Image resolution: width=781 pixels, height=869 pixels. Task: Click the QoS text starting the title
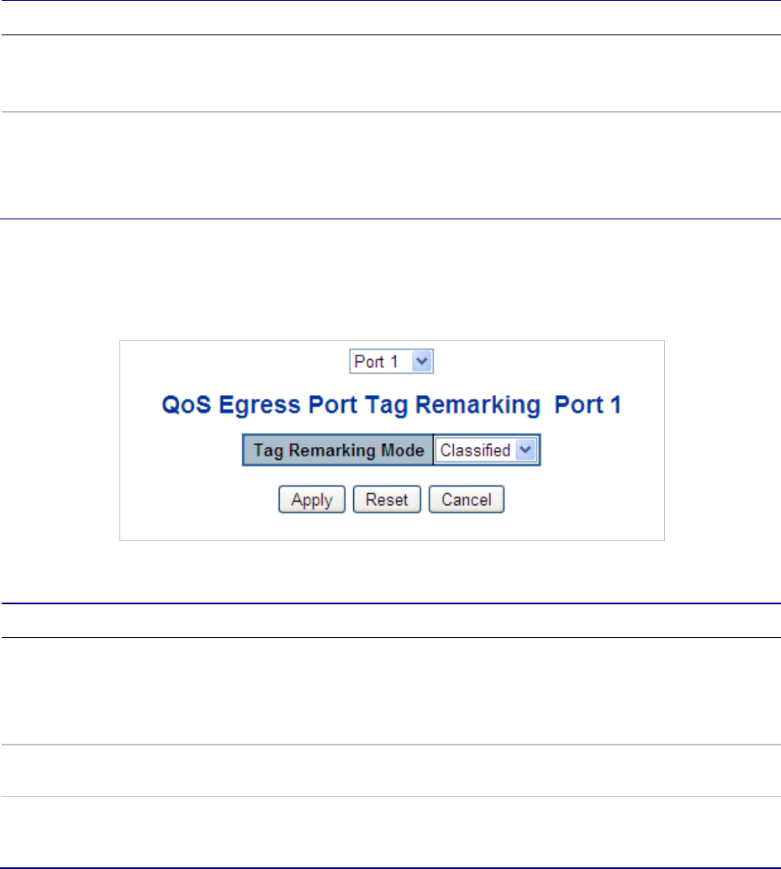182,406
